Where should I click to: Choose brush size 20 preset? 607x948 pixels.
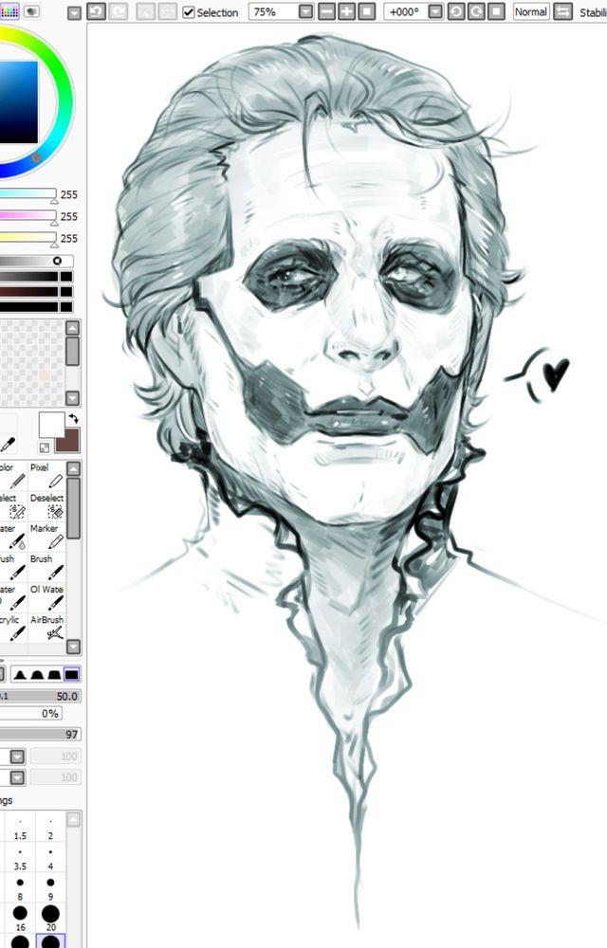tap(50, 919)
